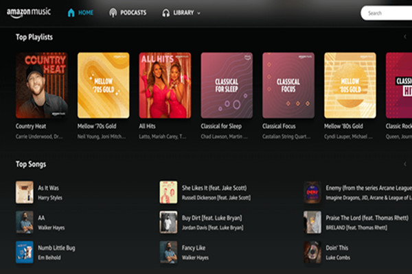Click the Home house icon
412x274 pixels.
pyautogui.click(x=71, y=12)
